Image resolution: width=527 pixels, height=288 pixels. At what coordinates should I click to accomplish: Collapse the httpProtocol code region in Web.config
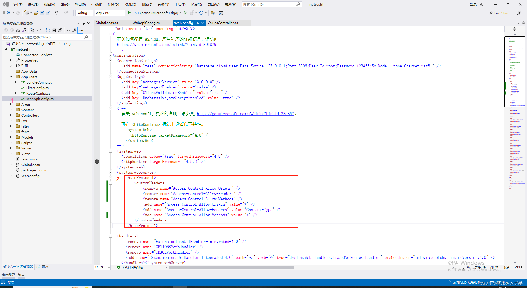coord(111,178)
